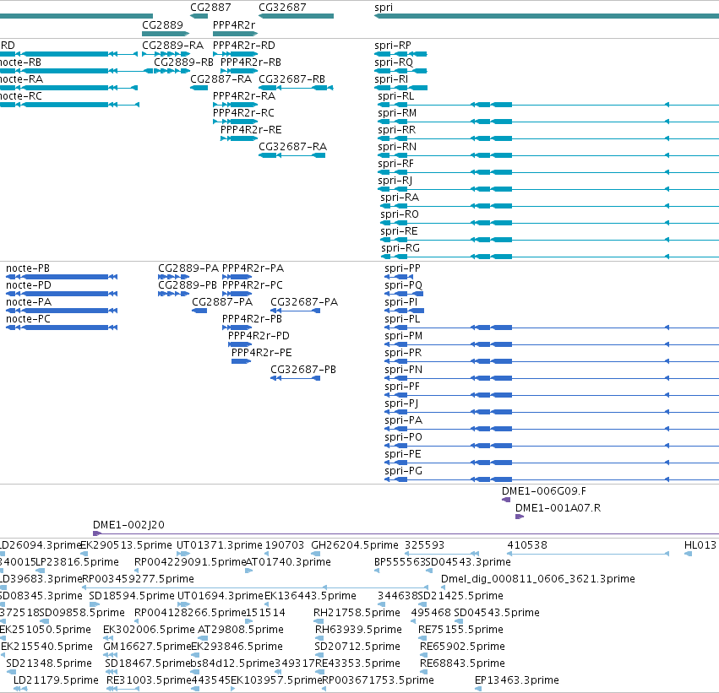Viewport: 719px width, 693px height.
Task: Select the spri-RP transcript label
Action: (393, 46)
